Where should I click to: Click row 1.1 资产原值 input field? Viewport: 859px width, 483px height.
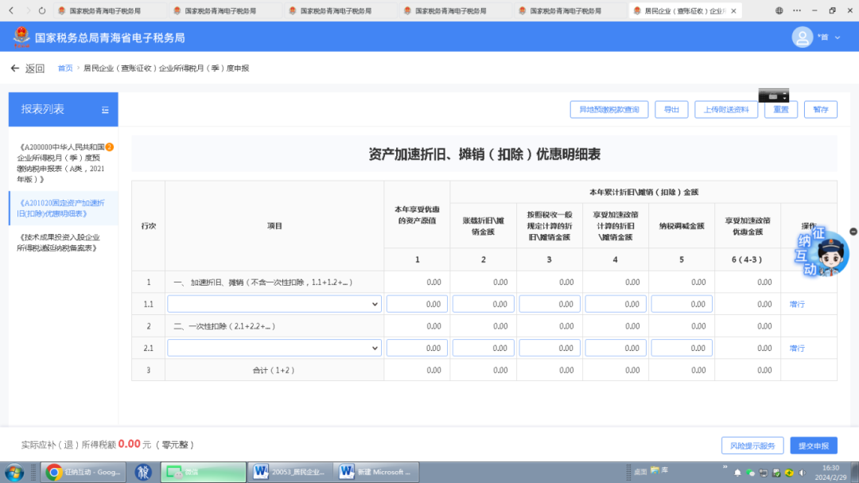pos(417,304)
